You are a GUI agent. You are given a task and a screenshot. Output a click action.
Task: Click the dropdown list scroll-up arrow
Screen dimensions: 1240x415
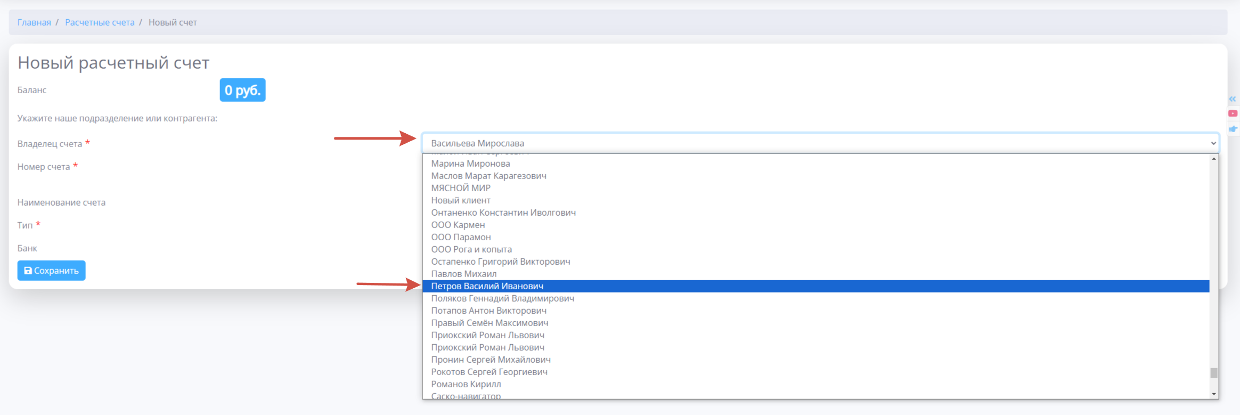coord(1214,159)
